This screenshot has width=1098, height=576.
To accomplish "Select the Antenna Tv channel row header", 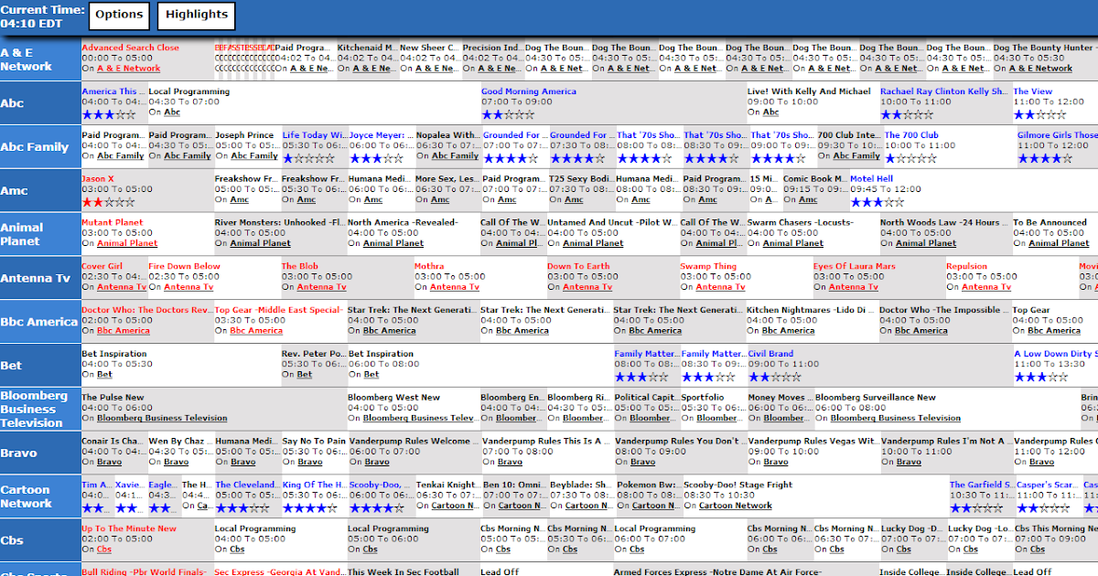I will pos(39,278).
